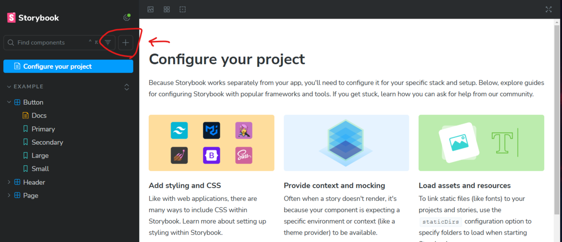The image size is (562, 242).
Task: Select the Page component label
Action: click(31, 195)
